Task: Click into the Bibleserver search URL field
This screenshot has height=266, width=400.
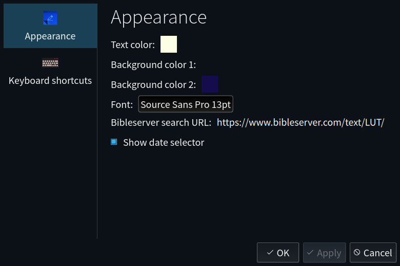Action: (x=301, y=122)
